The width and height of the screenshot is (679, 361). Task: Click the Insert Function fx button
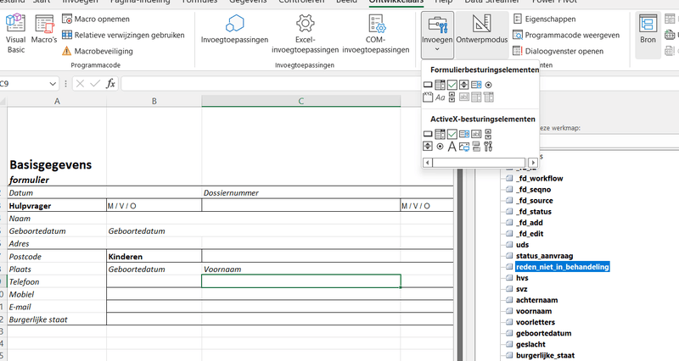[x=110, y=83]
